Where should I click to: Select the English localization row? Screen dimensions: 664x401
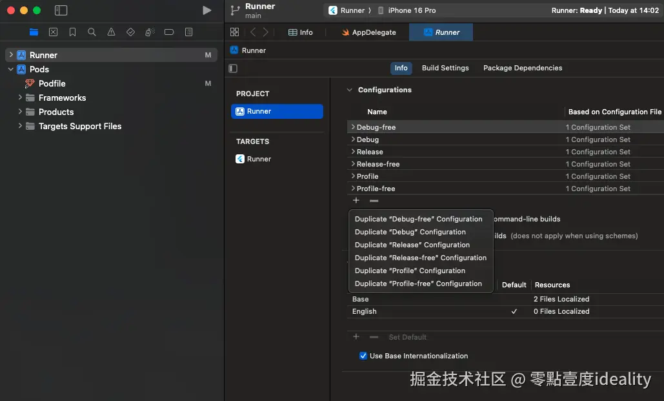pyautogui.click(x=505, y=311)
